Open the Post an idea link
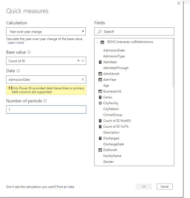 click(x=65, y=187)
